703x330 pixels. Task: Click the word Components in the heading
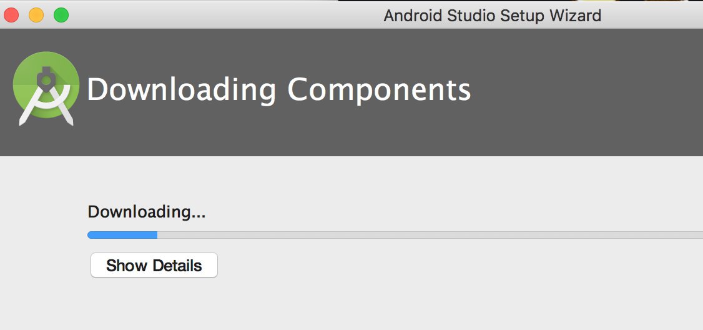pos(378,89)
